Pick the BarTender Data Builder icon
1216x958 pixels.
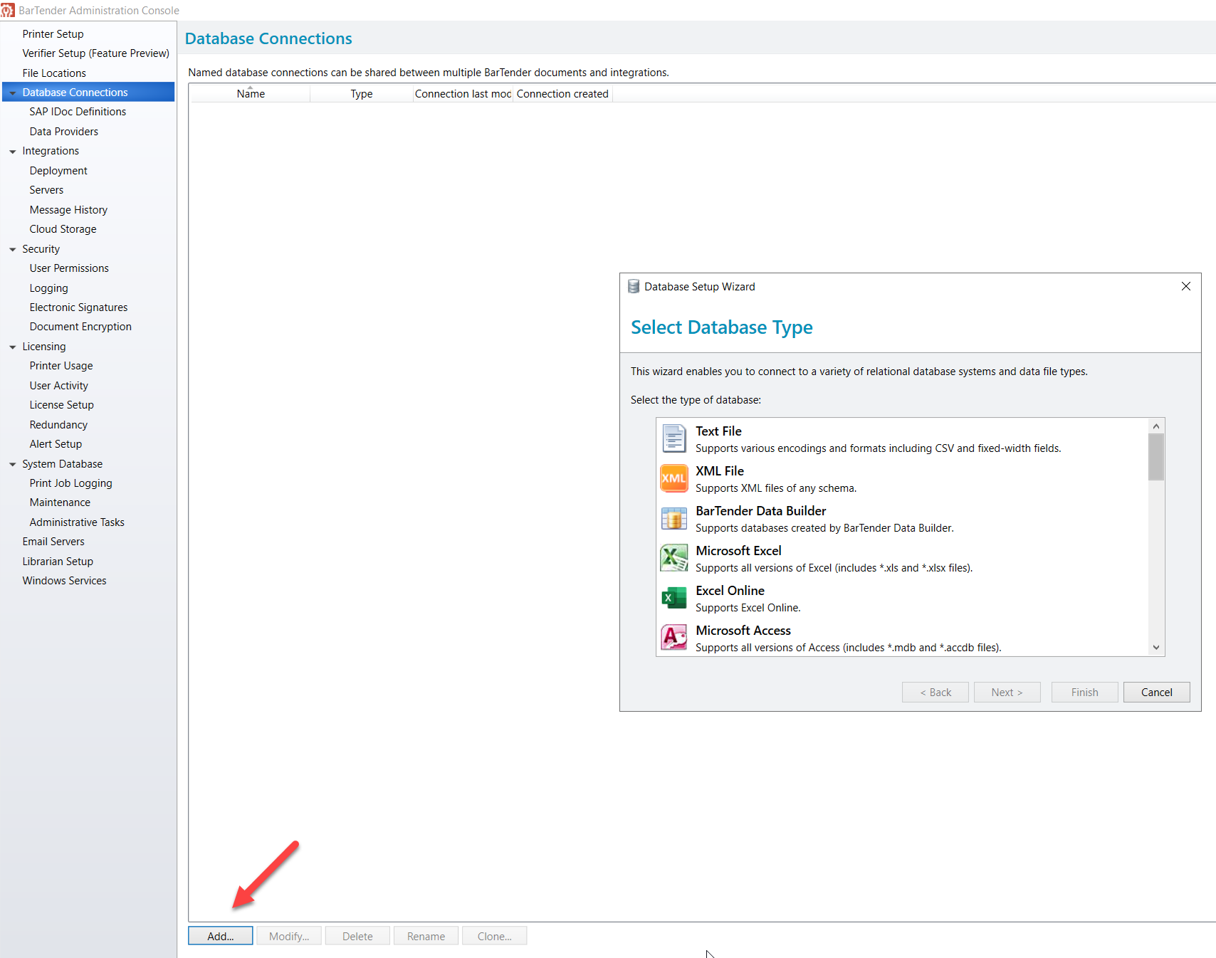[x=673, y=518]
